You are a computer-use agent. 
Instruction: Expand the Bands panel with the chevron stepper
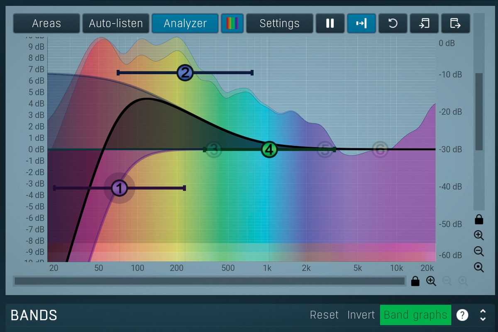482,315
